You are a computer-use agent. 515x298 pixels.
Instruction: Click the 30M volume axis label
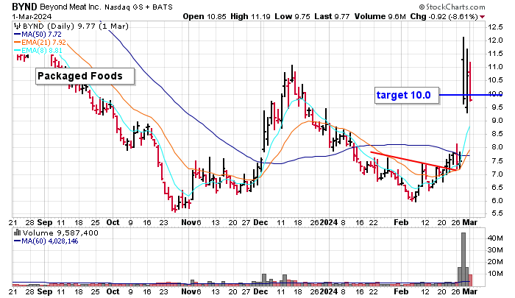(x=495, y=250)
